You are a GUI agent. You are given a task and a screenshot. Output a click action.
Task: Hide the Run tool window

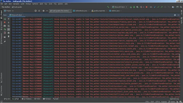pyautogui.click(x=178, y=15)
